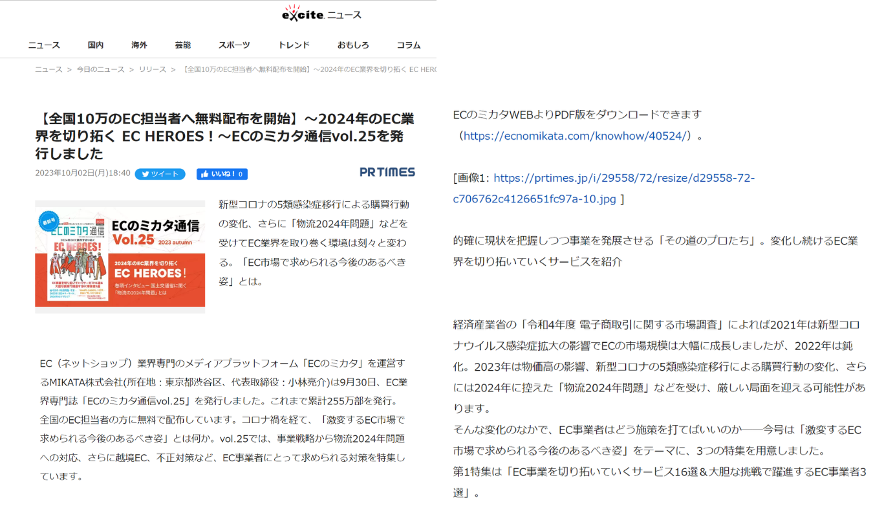
Task: Open the ニュース navigation tab
Action: [x=44, y=45]
